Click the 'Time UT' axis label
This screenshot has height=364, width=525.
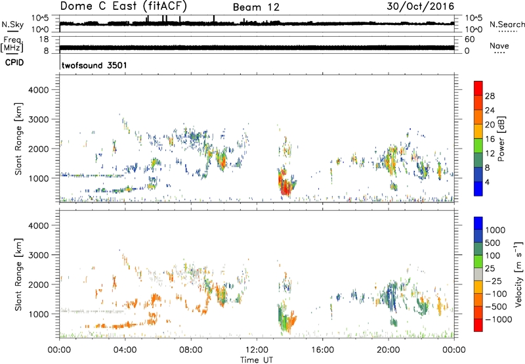257,360
